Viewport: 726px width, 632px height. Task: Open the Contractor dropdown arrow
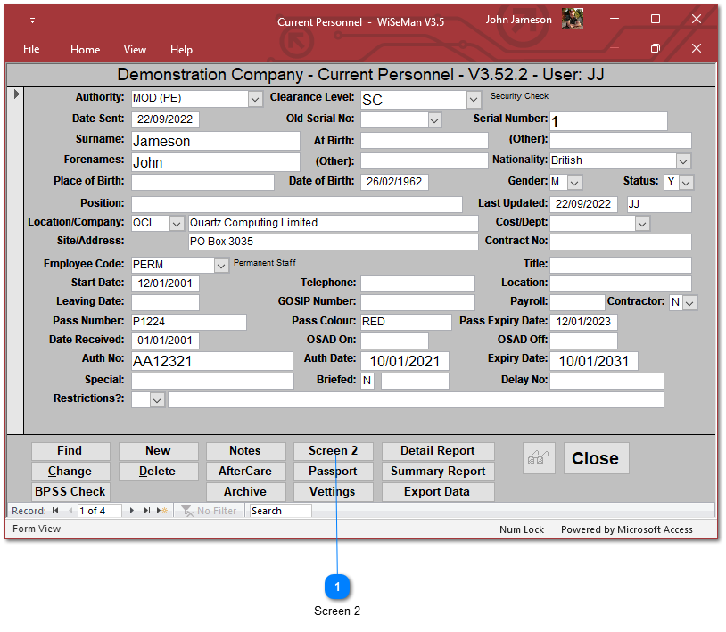tap(689, 303)
